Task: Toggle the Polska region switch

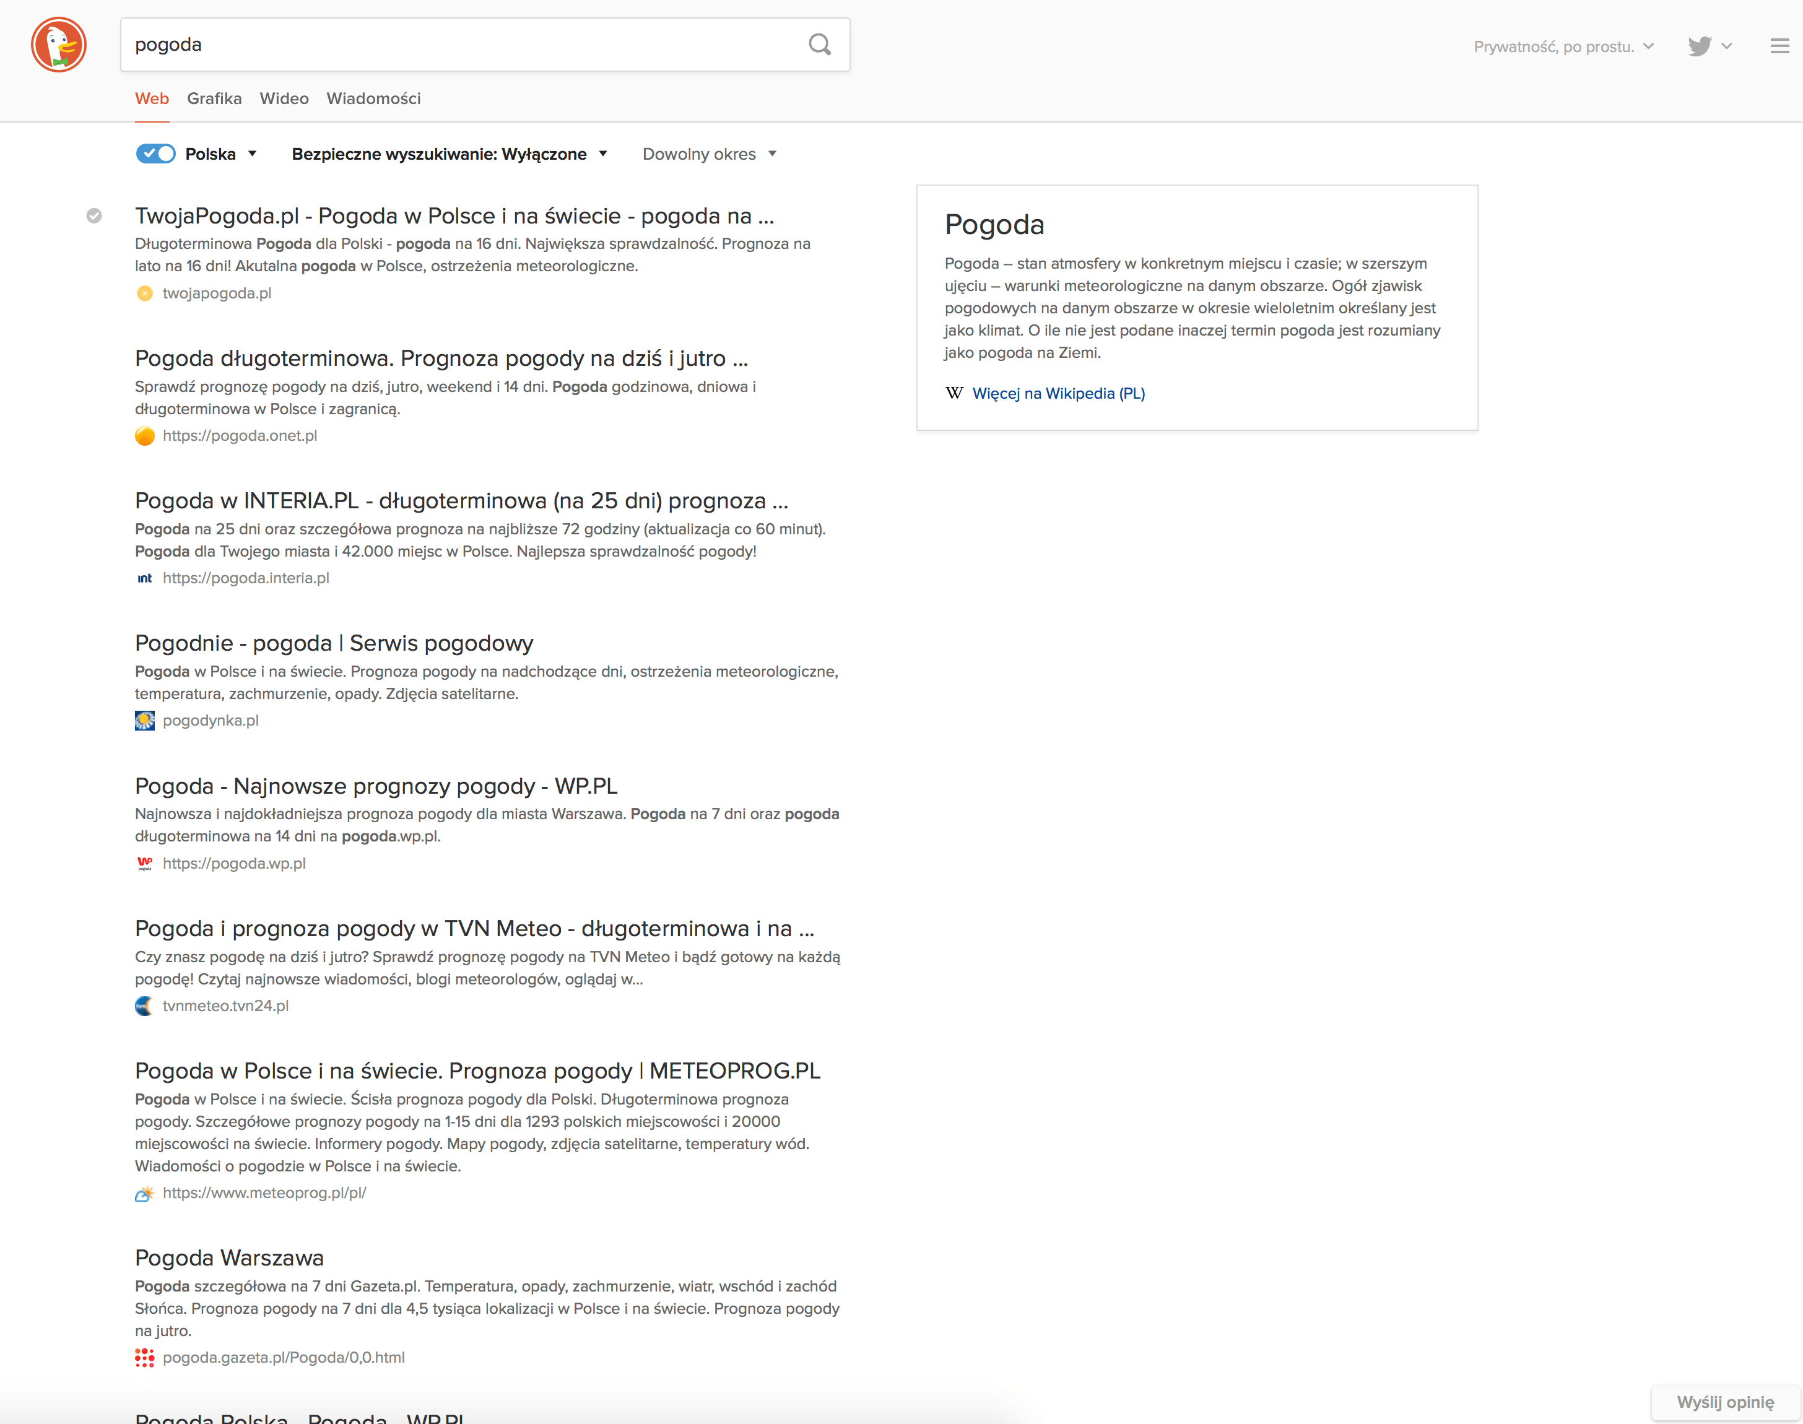Action: coord(156,154)
